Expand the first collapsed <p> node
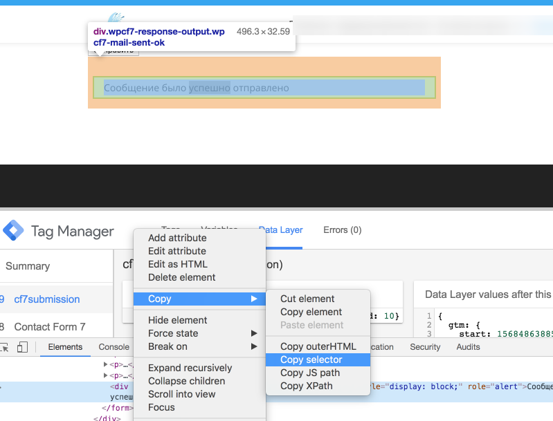This screenshot has height=421, width=553. click(x=105, y=364)
